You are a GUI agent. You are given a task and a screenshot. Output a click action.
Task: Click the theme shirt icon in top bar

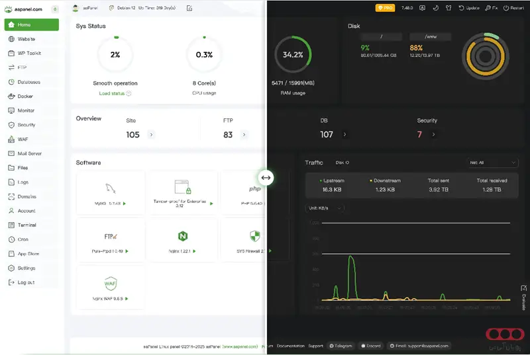449,8
